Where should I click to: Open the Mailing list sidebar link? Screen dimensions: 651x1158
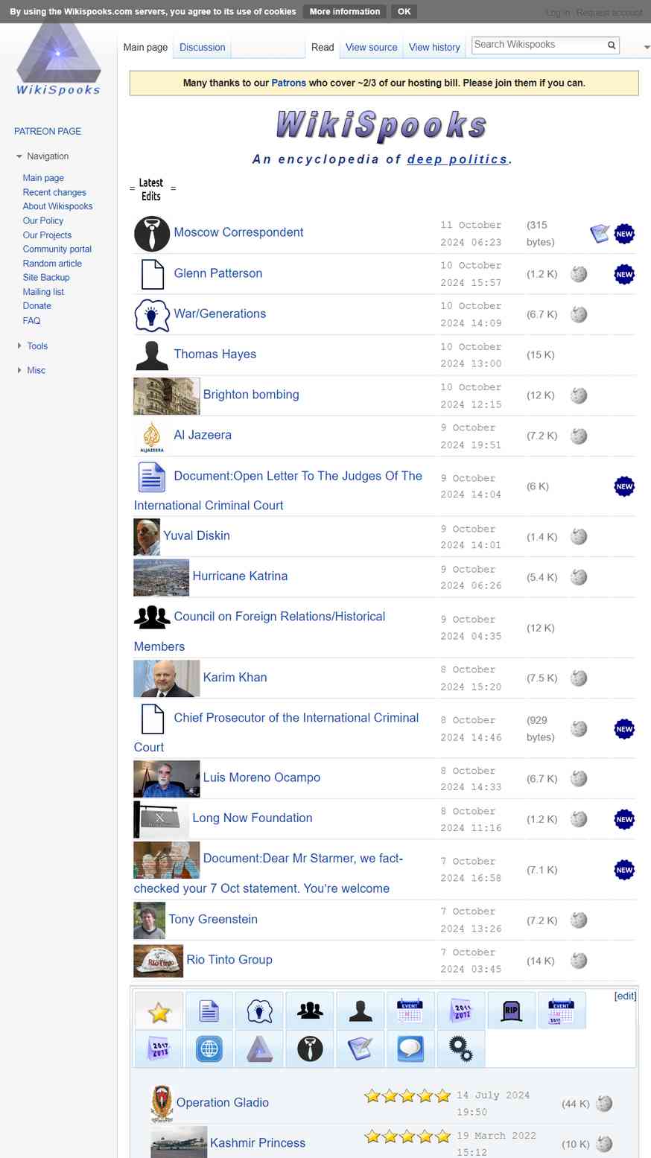43,292
